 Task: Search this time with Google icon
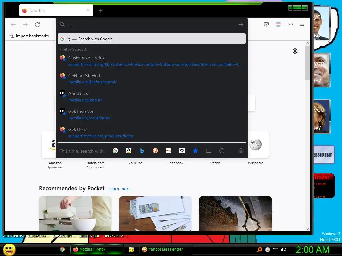point(115,151)
